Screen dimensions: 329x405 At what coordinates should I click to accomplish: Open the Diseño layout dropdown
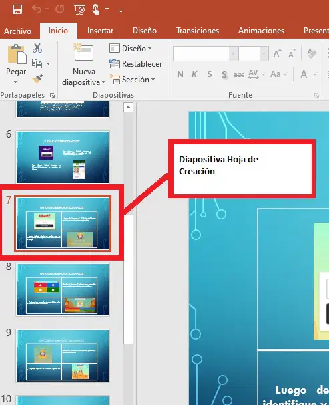click(x=131, y=49)
